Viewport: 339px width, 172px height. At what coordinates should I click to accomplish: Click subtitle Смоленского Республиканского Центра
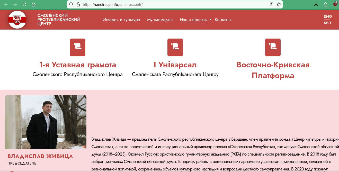(x=78, y=75)
